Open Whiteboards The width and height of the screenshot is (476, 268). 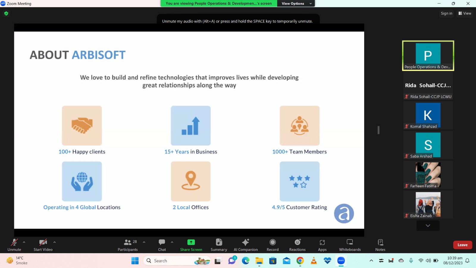click(350, 245)
